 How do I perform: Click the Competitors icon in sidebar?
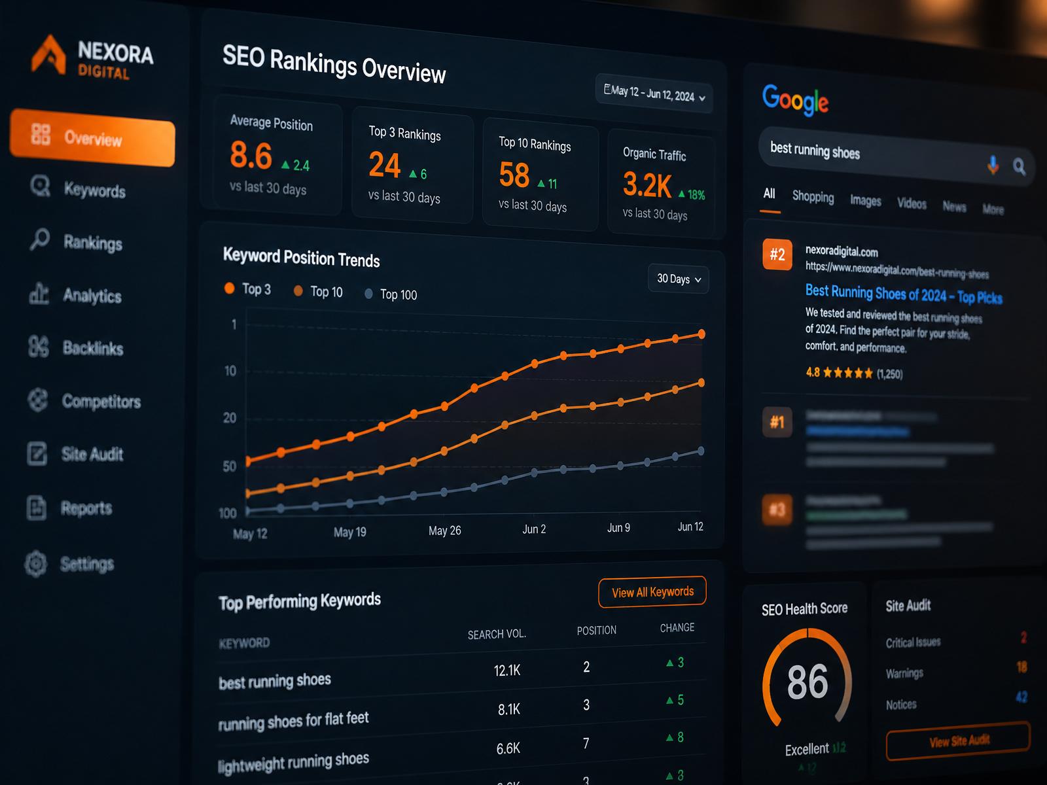click(38, 399)
